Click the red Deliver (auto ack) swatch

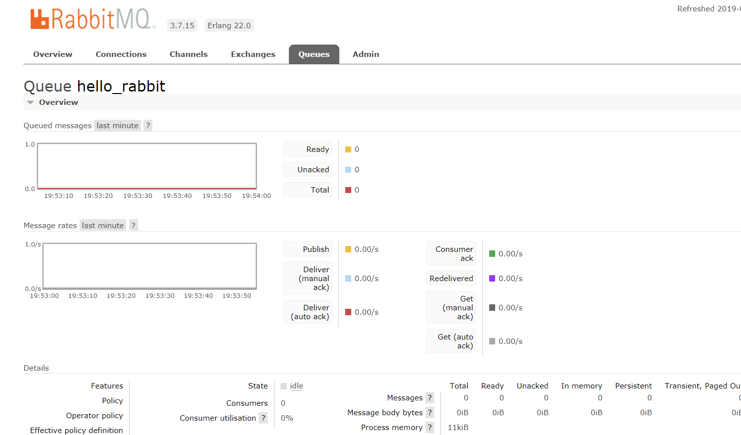348,312
